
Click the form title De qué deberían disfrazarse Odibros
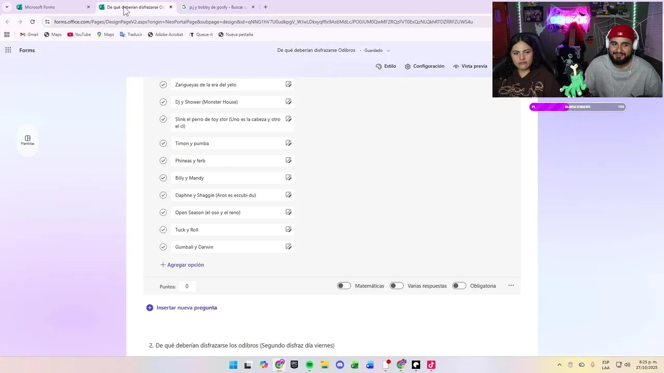coord(316,50)
